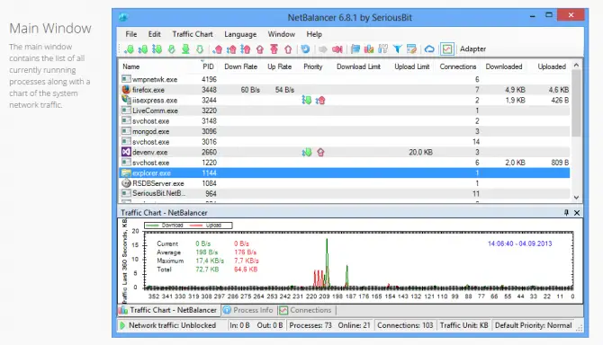The width and height of the screenshot is (603, 345).
Task: Click the red block-all-traffic arrow icon
Action: (337, 49)
